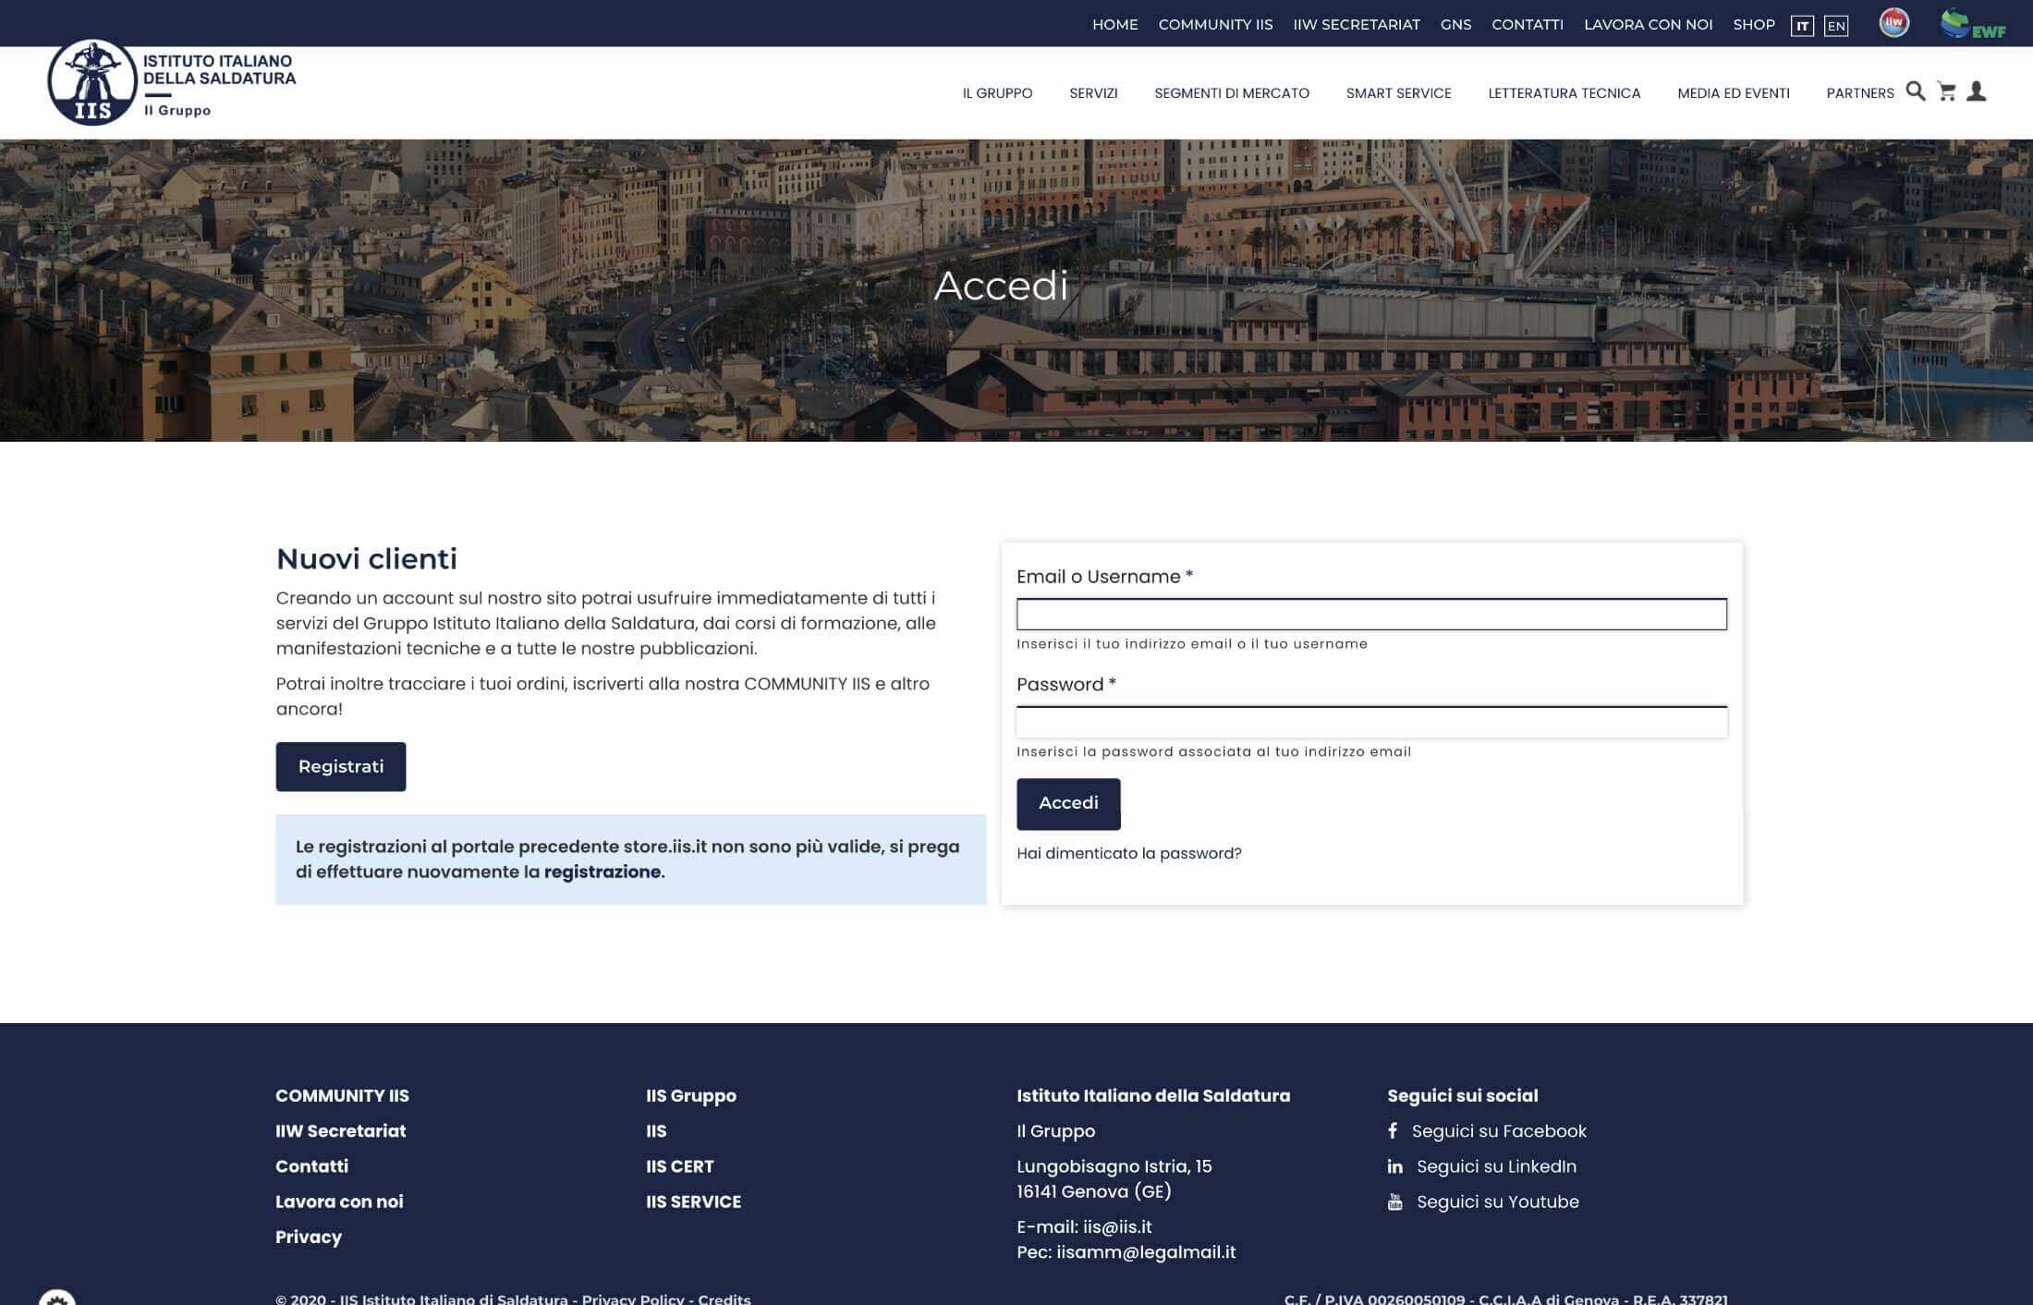Open CONTATTI in top bar
The height and width of the screenshot is (1305, 2033).
(1528, 24)
